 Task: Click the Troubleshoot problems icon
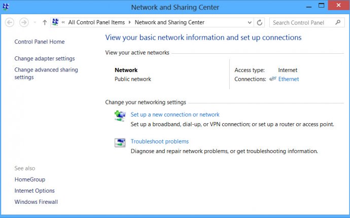pyautogui.click(x=120, y=142)
